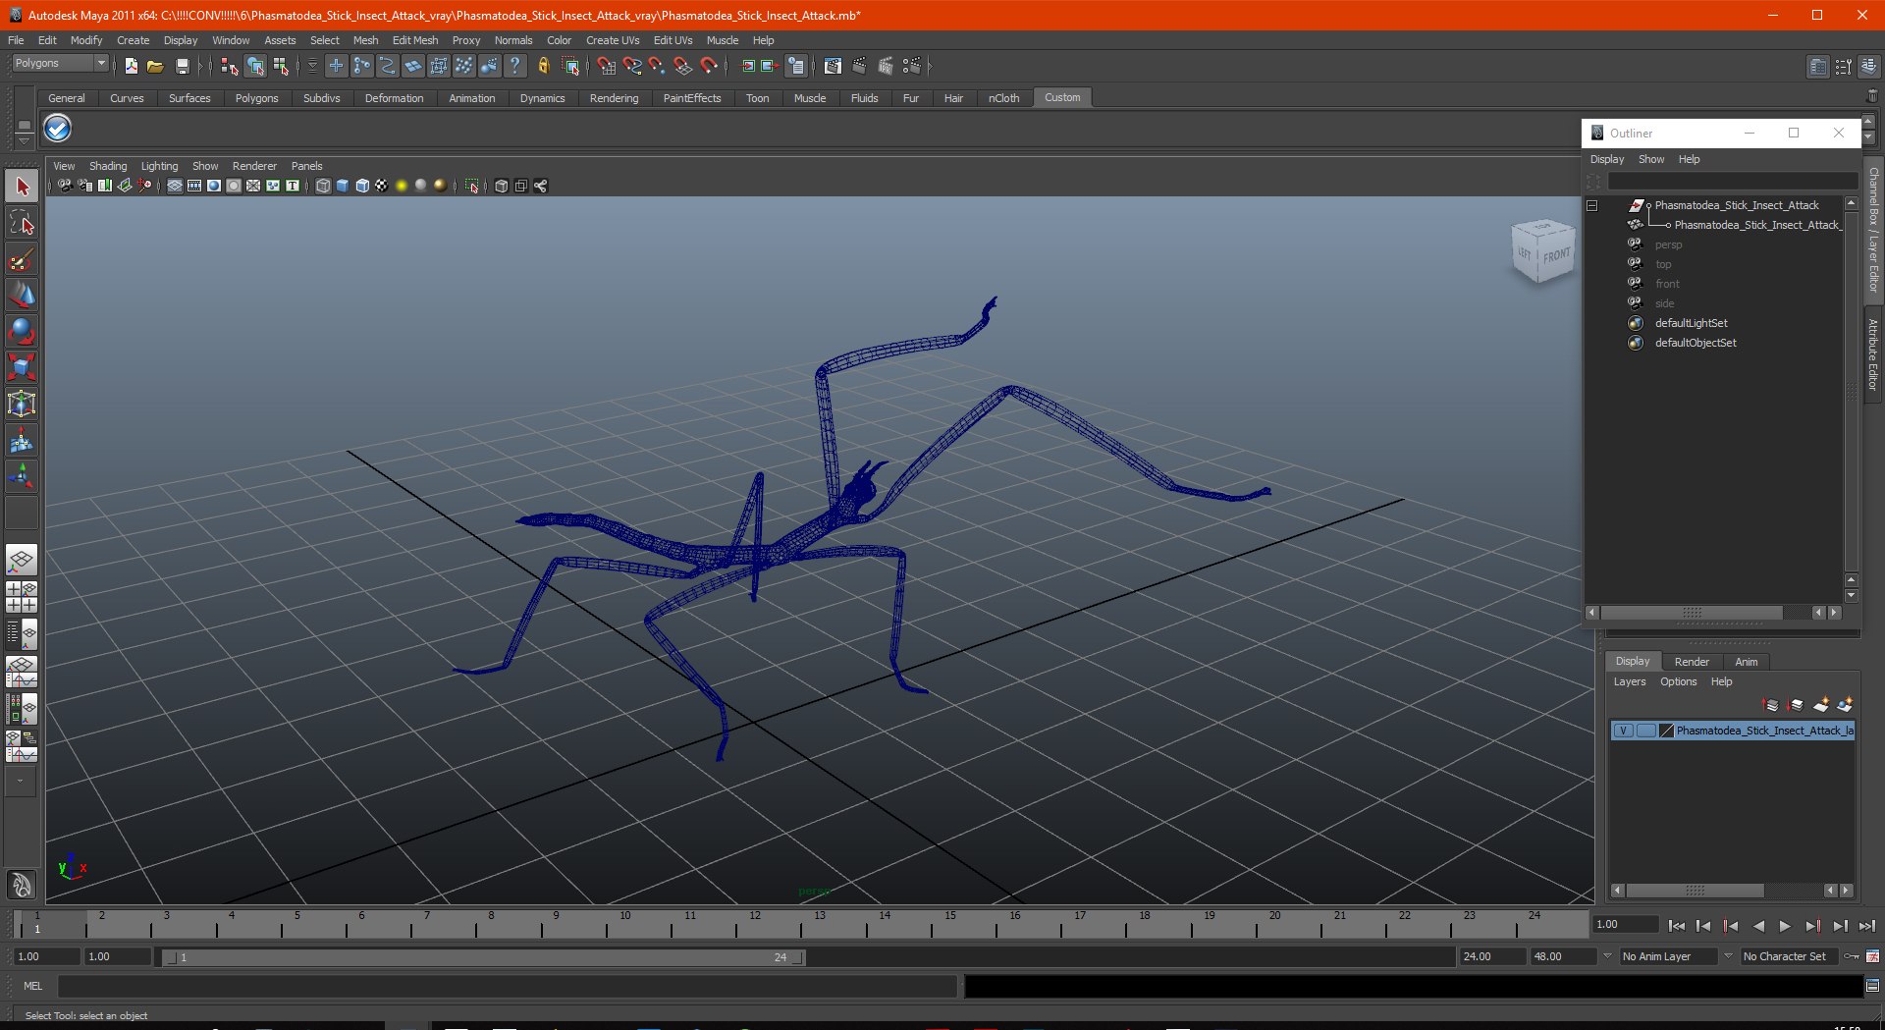Open the No Anim Layer dropdown arrow
The image size is (1885, 1030).
pyautogui.click(x=1607, y=955)
